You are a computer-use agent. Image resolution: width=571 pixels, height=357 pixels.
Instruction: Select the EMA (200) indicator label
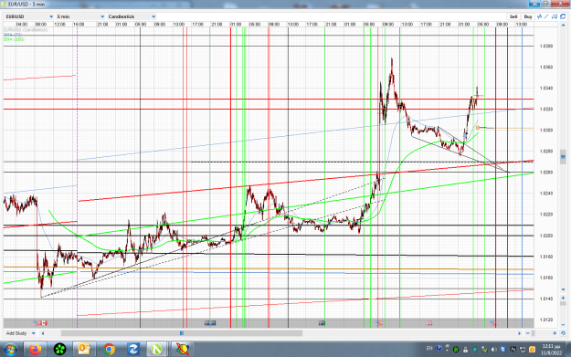pyautogui.click(x=15, y=39)
